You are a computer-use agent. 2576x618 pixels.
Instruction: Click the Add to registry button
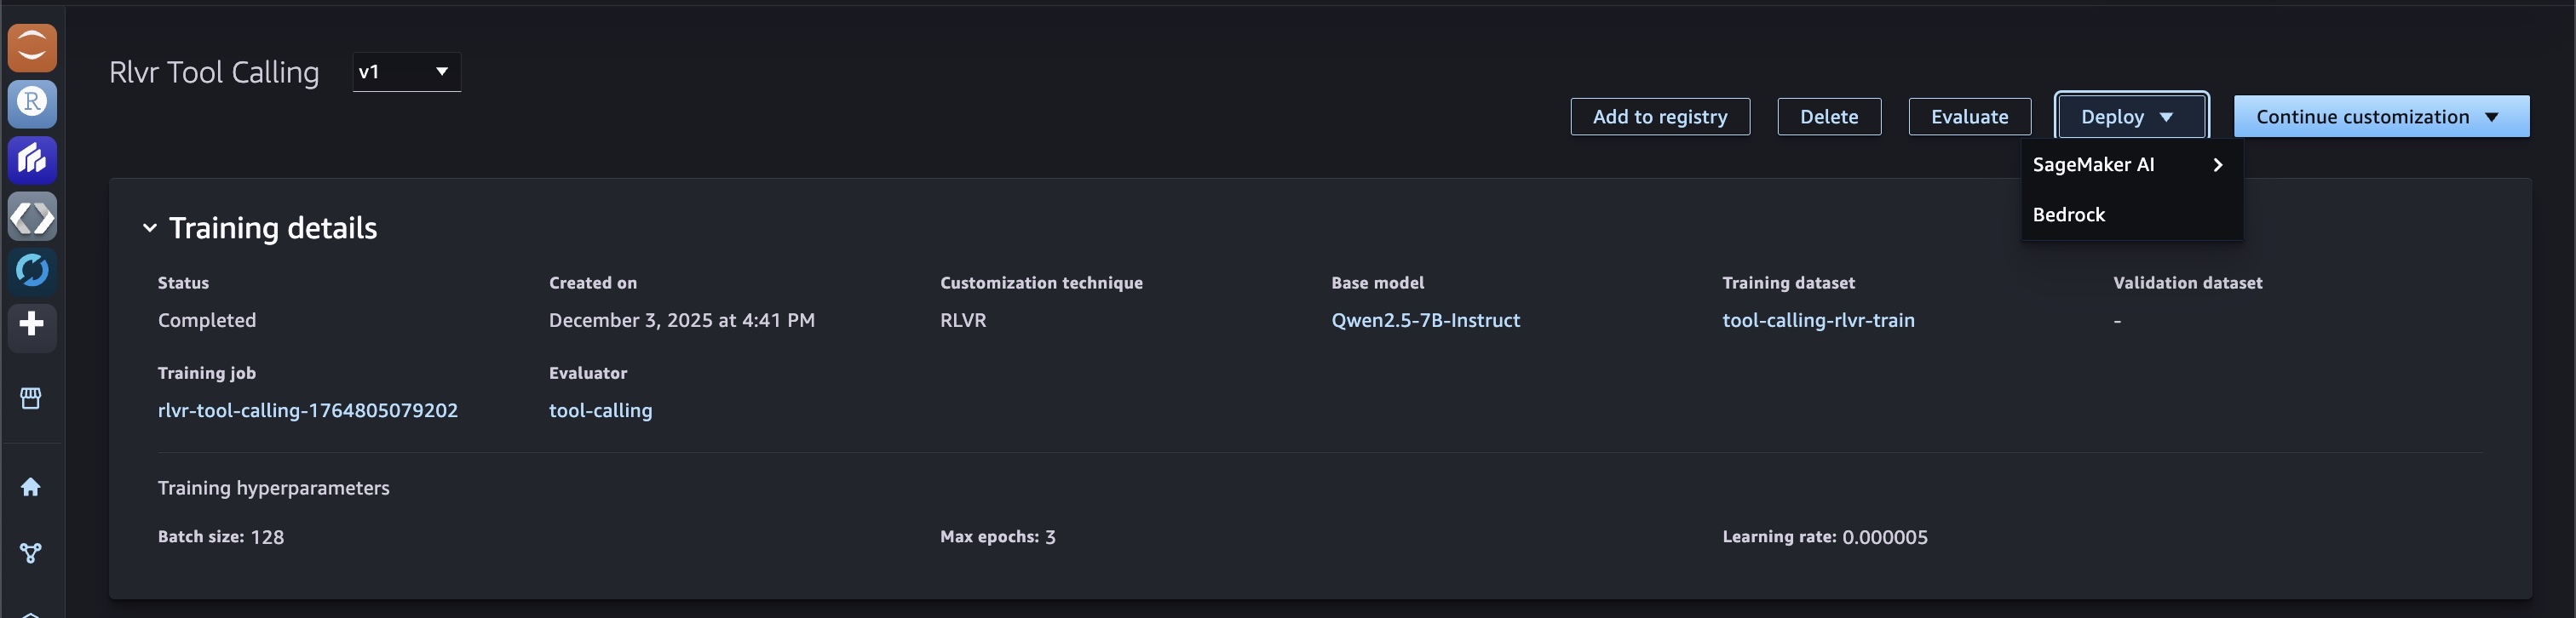pos(1660,117)
